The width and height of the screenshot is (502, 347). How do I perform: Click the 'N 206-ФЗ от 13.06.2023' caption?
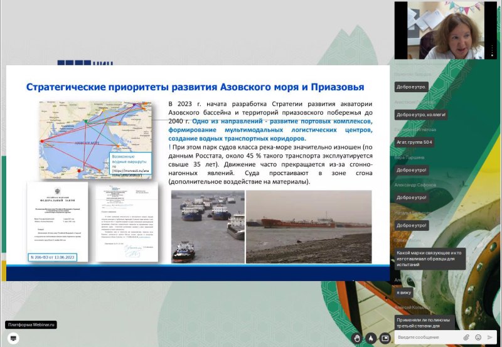(x=53, y=257)
